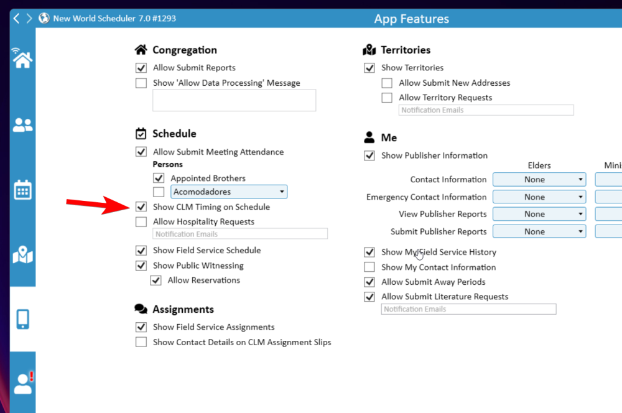Open Elders View Publisher Reports dropdown
622x413 pixels.
(539, 214)
